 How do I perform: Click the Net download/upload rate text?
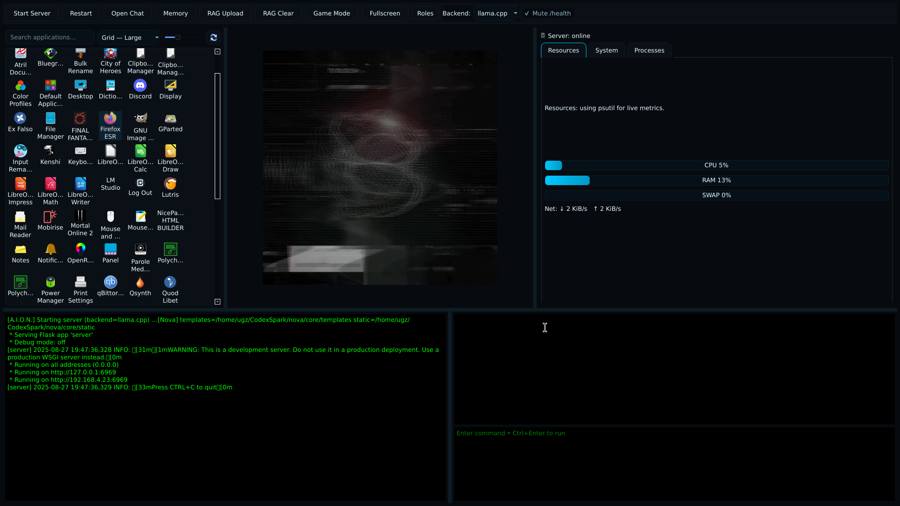click(x=583, y=209)
